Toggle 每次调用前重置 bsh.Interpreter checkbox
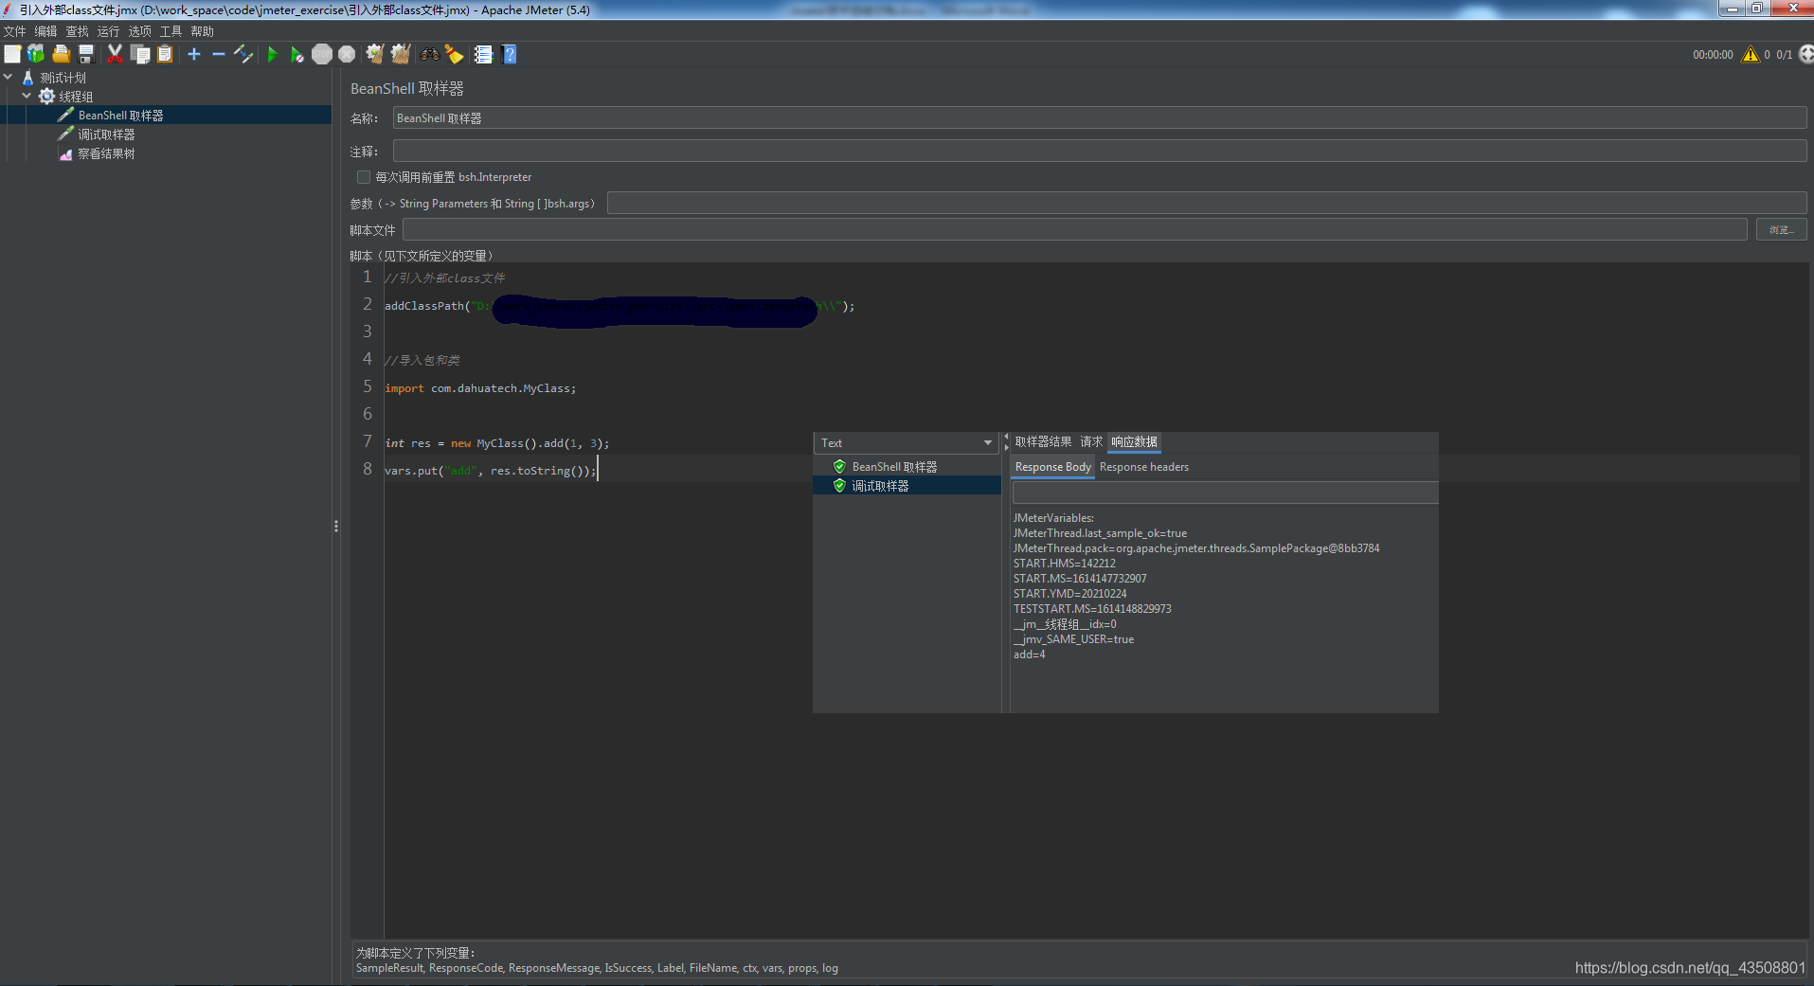1814x986 pixels. click(x=364, y=177)
